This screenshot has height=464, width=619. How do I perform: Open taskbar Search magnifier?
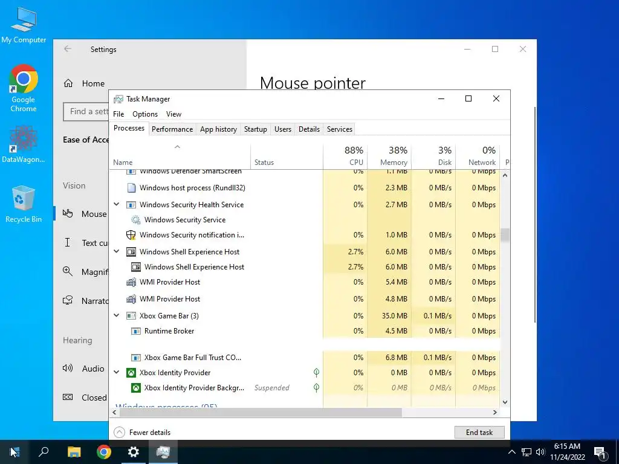point(44,452)
